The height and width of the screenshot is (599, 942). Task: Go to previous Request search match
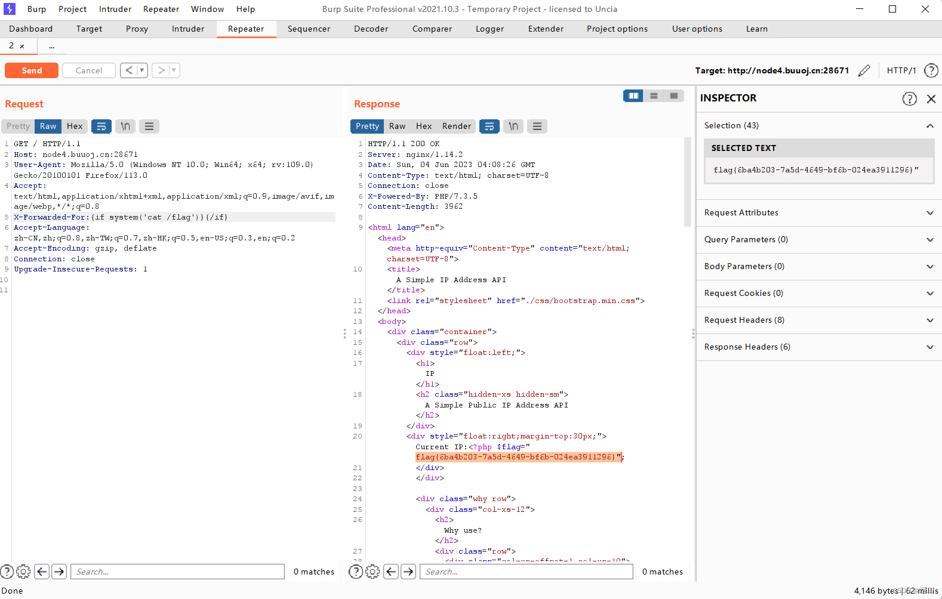(x=42, y=572)
